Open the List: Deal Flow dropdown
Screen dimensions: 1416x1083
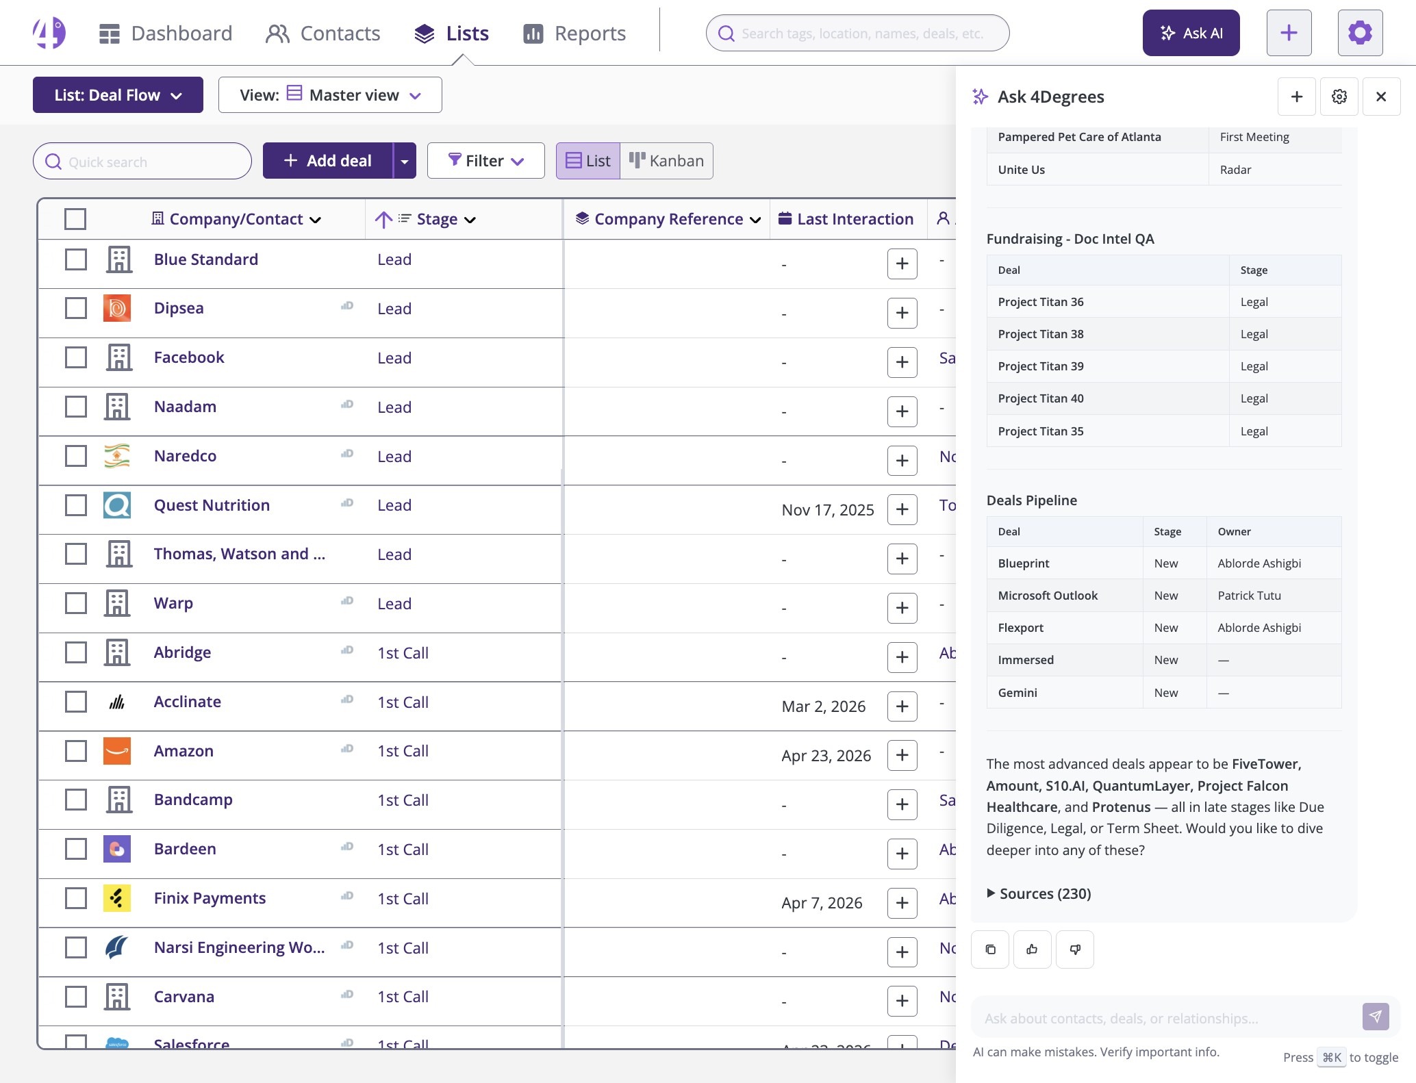(118, 95)
